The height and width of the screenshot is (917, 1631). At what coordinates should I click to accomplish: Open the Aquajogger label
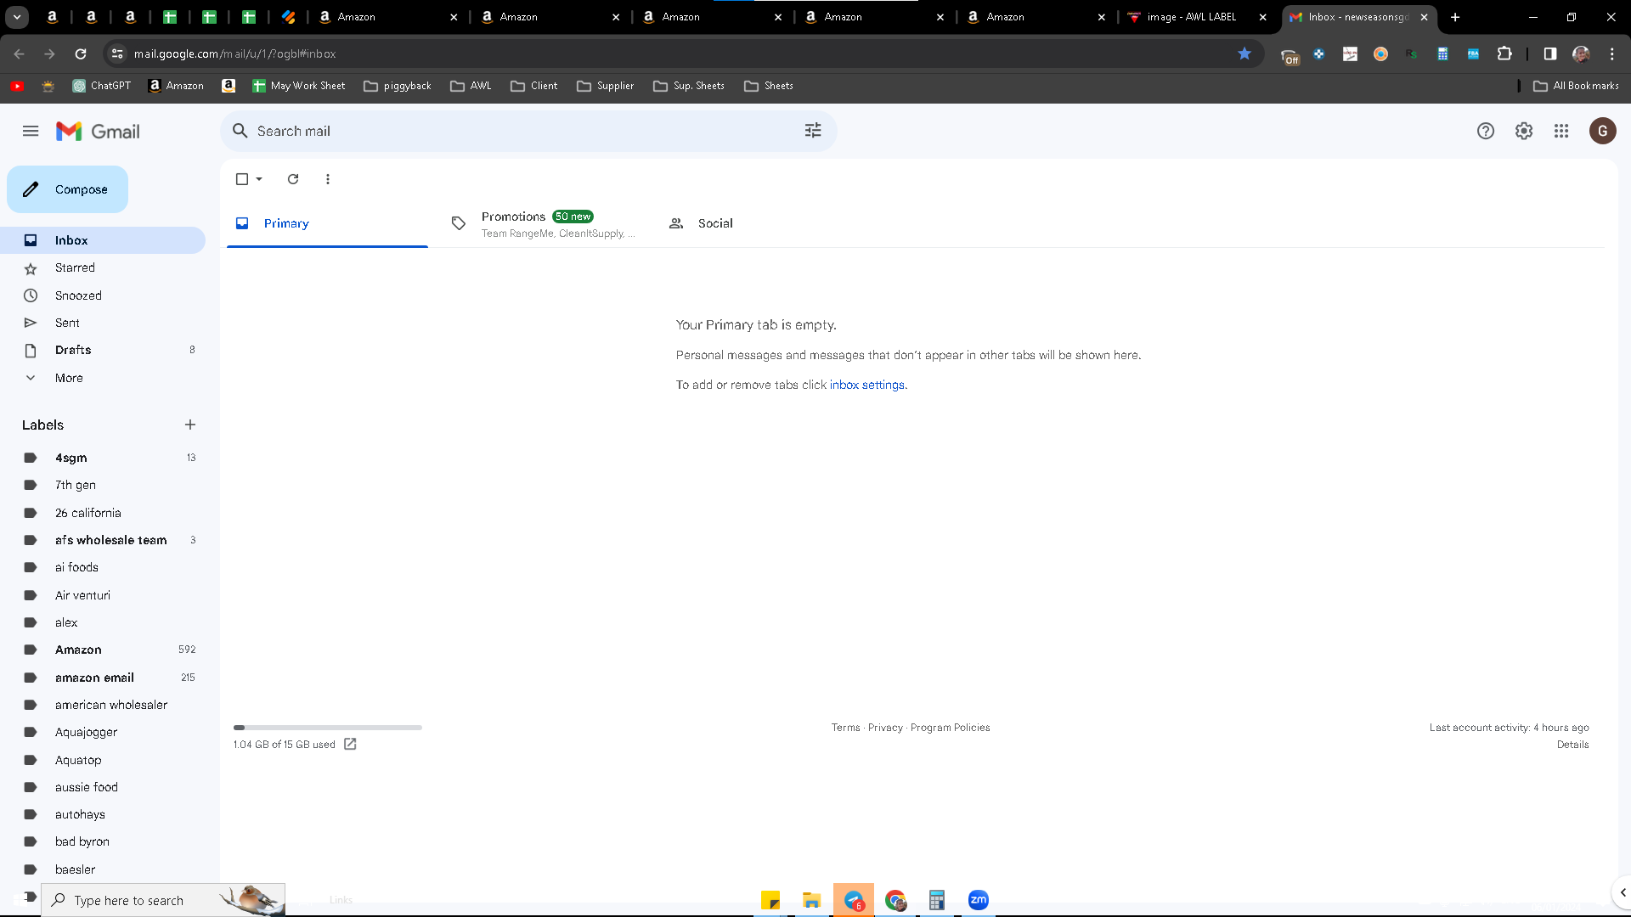[x=103, y=732]
